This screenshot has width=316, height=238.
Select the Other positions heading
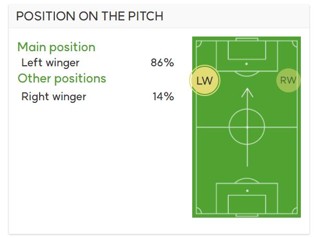(62, 78)
